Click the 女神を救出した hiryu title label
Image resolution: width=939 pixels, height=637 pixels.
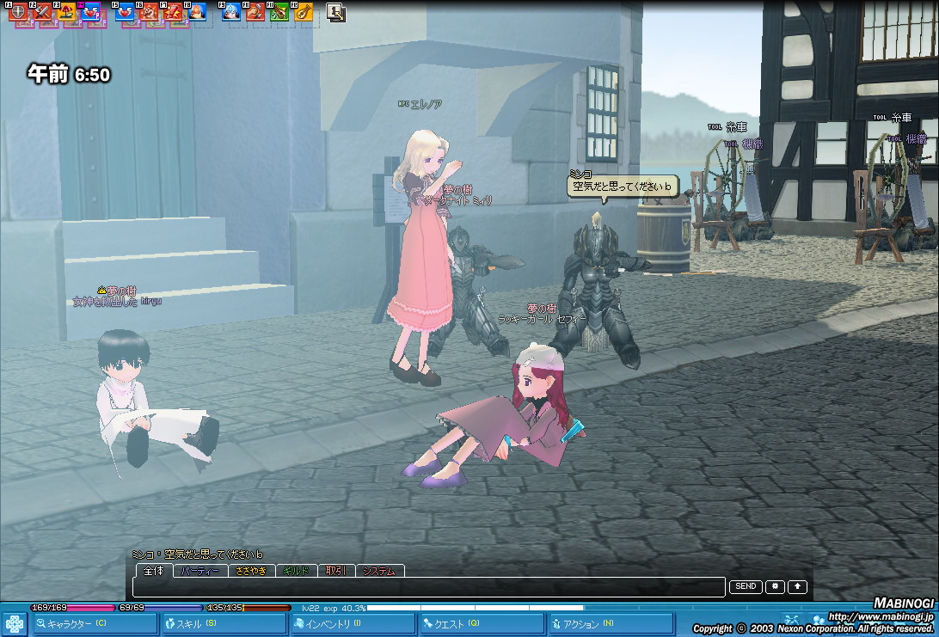117,302
